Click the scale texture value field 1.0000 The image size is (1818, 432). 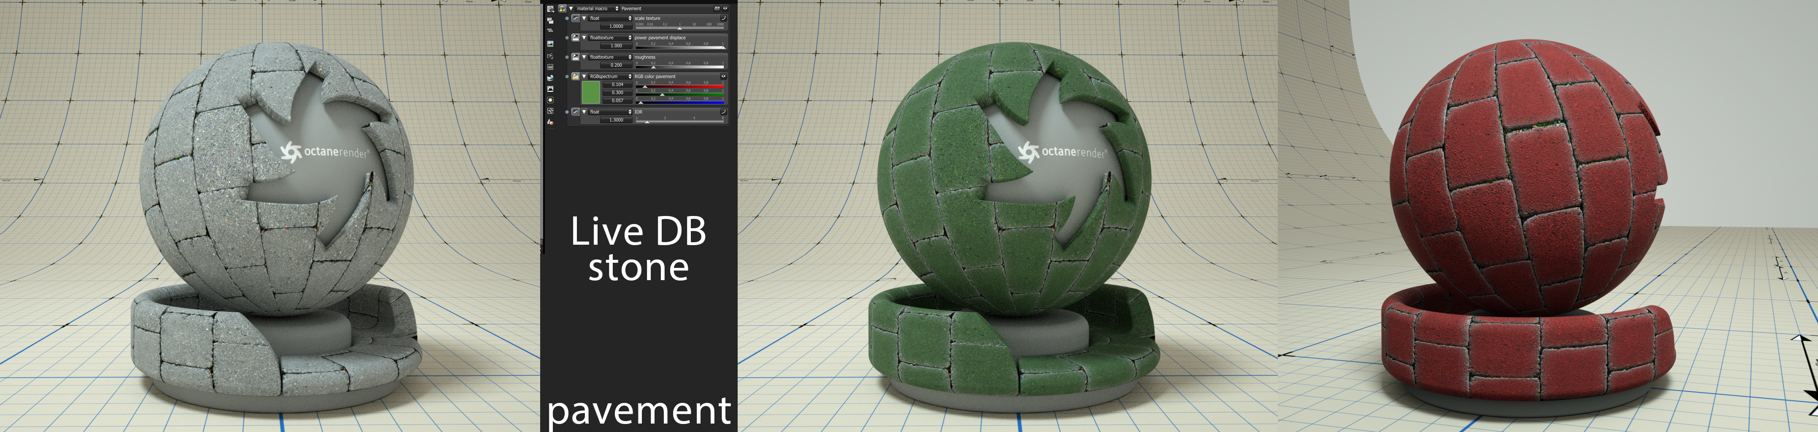(x=617, y=26)
